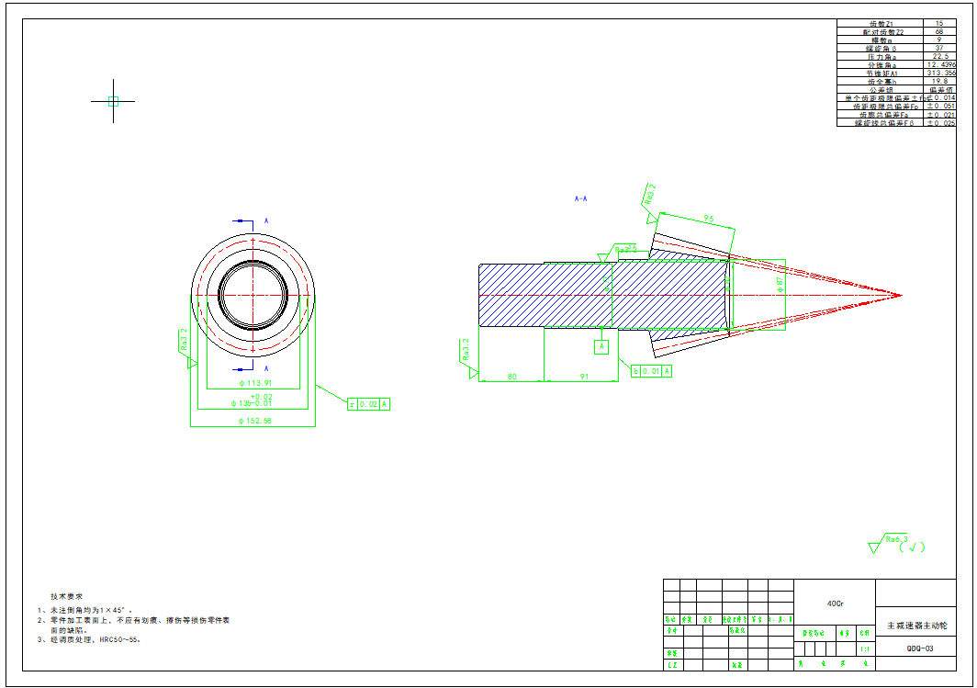977x688 pixels.
Task: Select the 80 length dimension
Action: coord(511,377)
